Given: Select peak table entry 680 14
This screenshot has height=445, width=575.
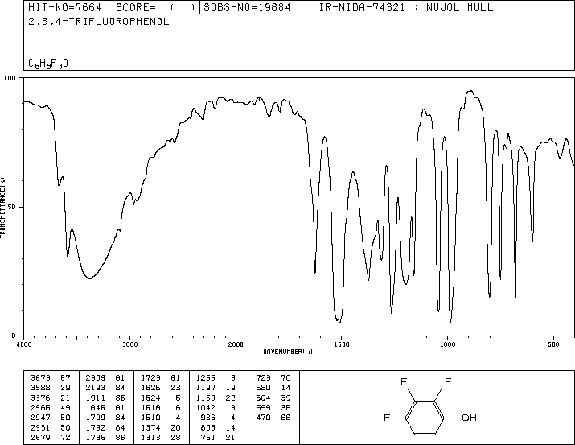Looking at the screenshot, I should pyautogui.click(x=273, y=388).
